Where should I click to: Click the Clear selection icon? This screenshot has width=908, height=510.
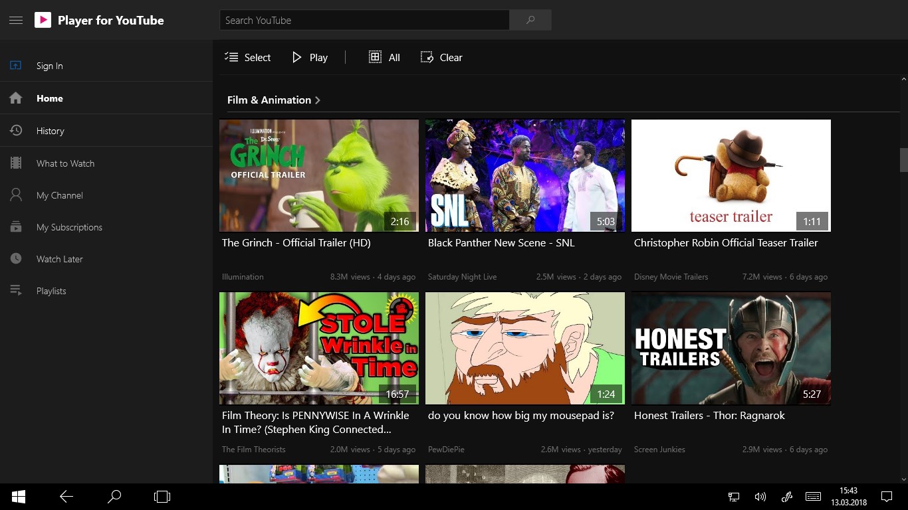coord(427,57)
